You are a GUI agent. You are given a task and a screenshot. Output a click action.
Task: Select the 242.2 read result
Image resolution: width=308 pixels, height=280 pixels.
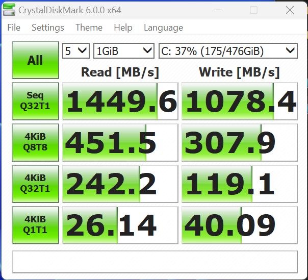point(120,184)
